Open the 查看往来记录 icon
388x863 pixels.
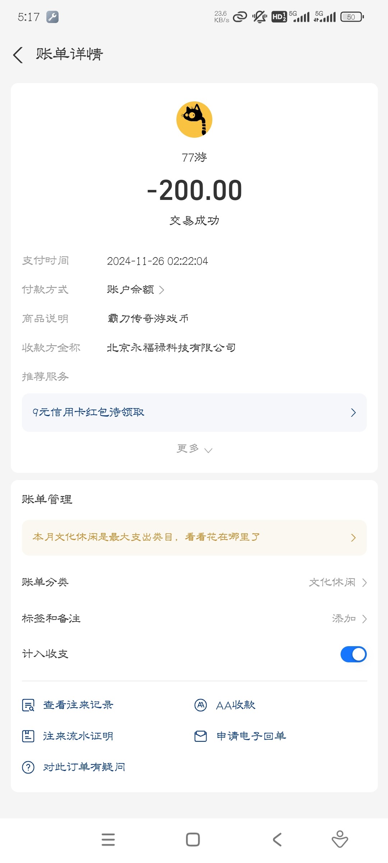click(x=28, y=705)
